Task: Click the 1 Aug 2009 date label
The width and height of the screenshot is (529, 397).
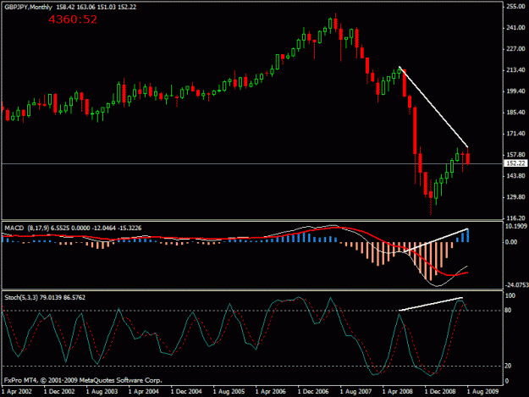Action: (482, 392)
